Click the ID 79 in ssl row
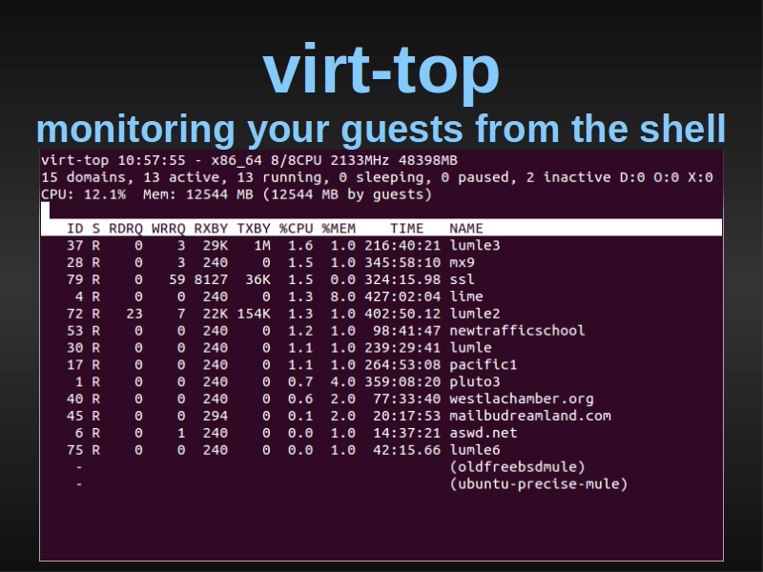This screenshot has width=763, height=572. point(75,279)
